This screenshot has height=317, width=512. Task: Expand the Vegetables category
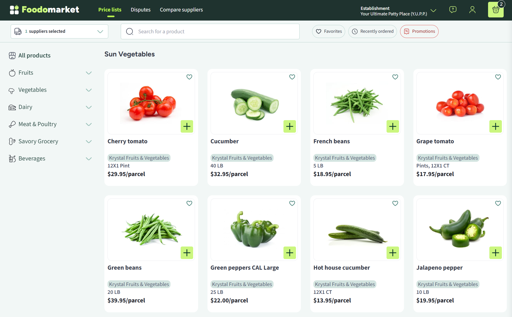pyautogui.click(x=89, y=90)
